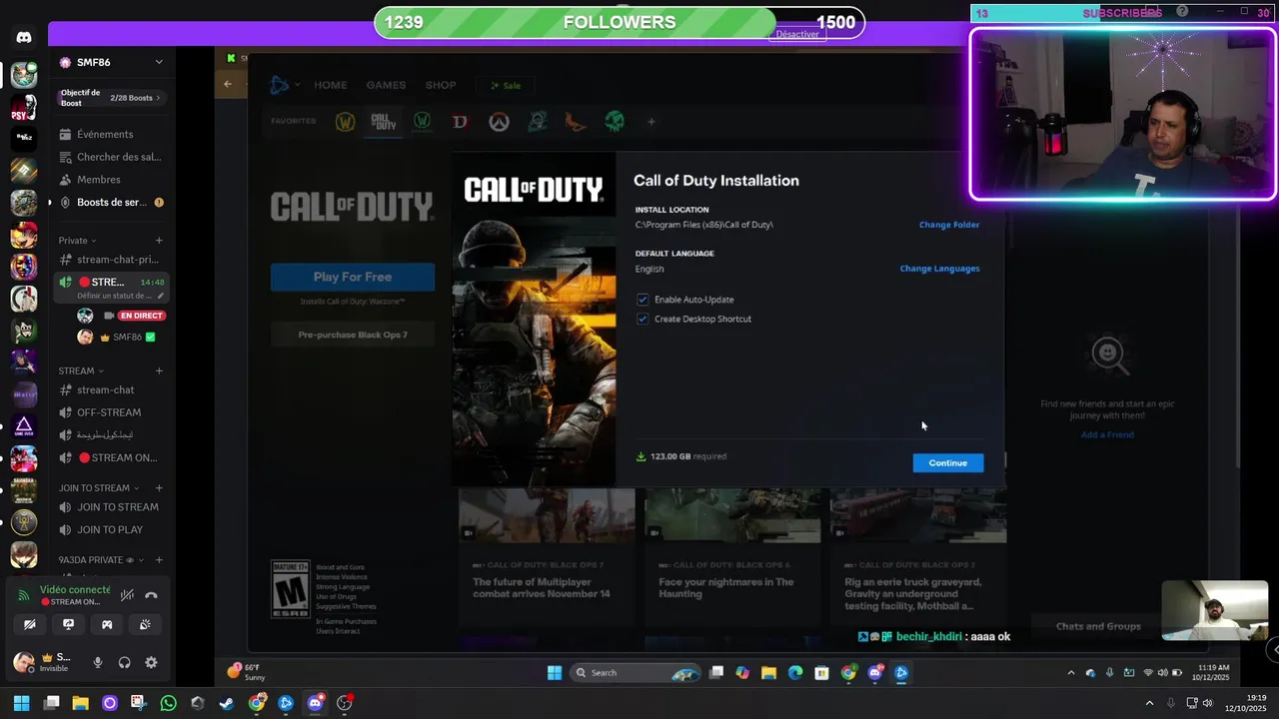Open Discord home via logo icon
The height and width of the screenshot is (719, 1279).
[x=24, y=38]
